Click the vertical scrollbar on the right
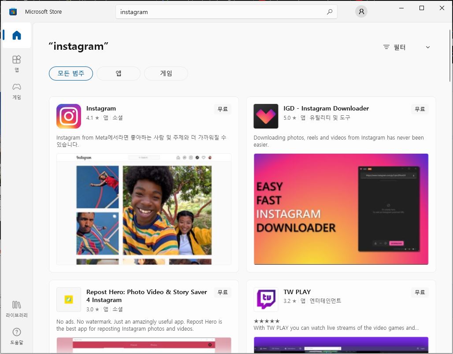The image size is (453, 354). (x=450, y=56)
